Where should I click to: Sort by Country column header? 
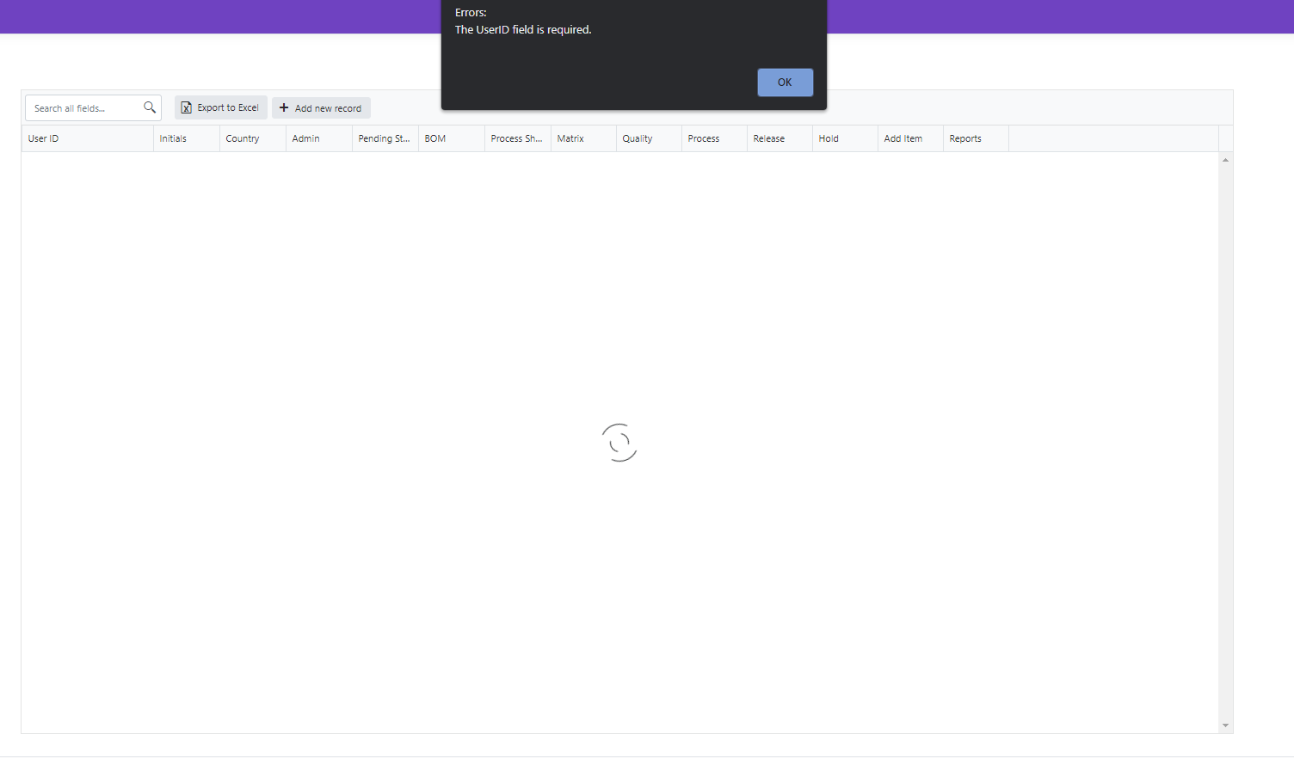pyautogui.click(x=253, y=138)
